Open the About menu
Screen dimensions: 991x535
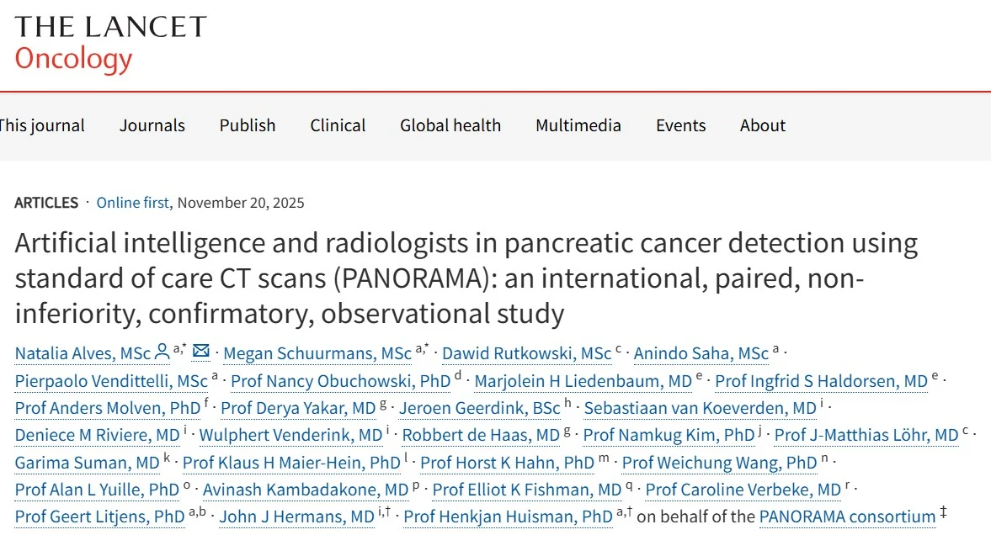[x=762, y=124]
